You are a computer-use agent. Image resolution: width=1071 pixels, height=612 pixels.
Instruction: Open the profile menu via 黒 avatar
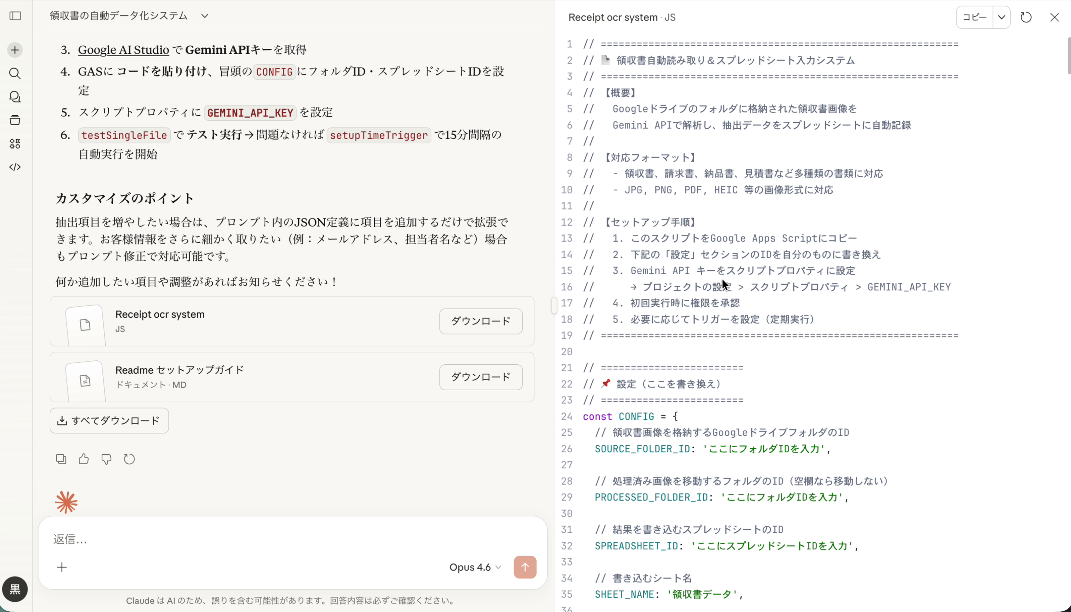15,589
